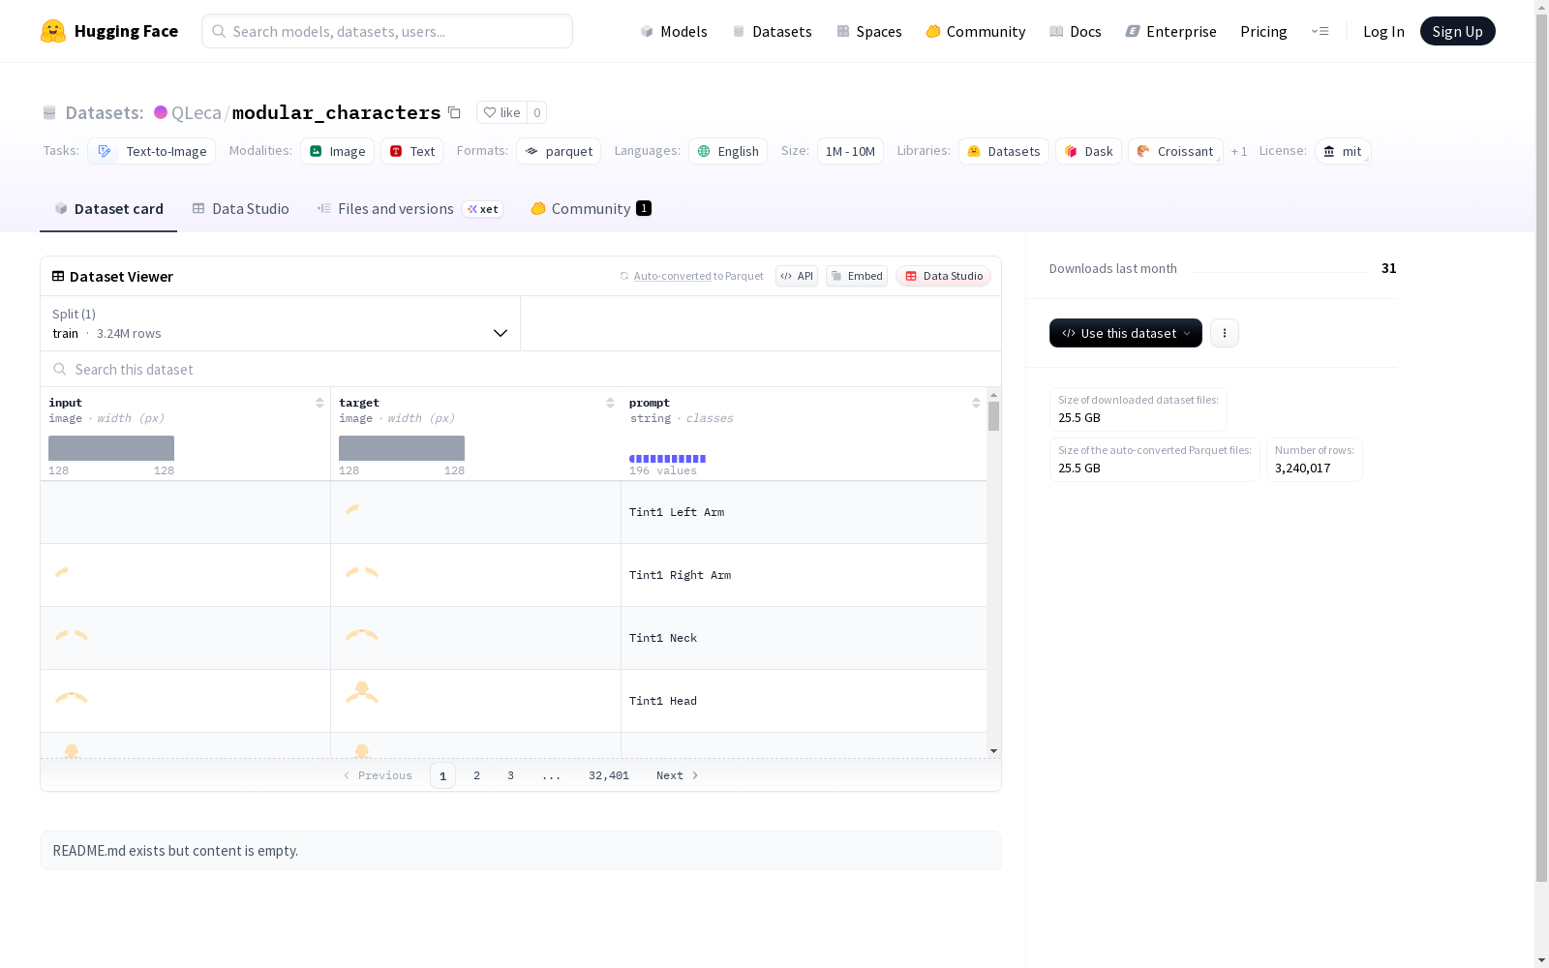This screenshot has width=1549, height=968.
Task: Focus the Search models, datasets, users field
Action: [387, 31]
